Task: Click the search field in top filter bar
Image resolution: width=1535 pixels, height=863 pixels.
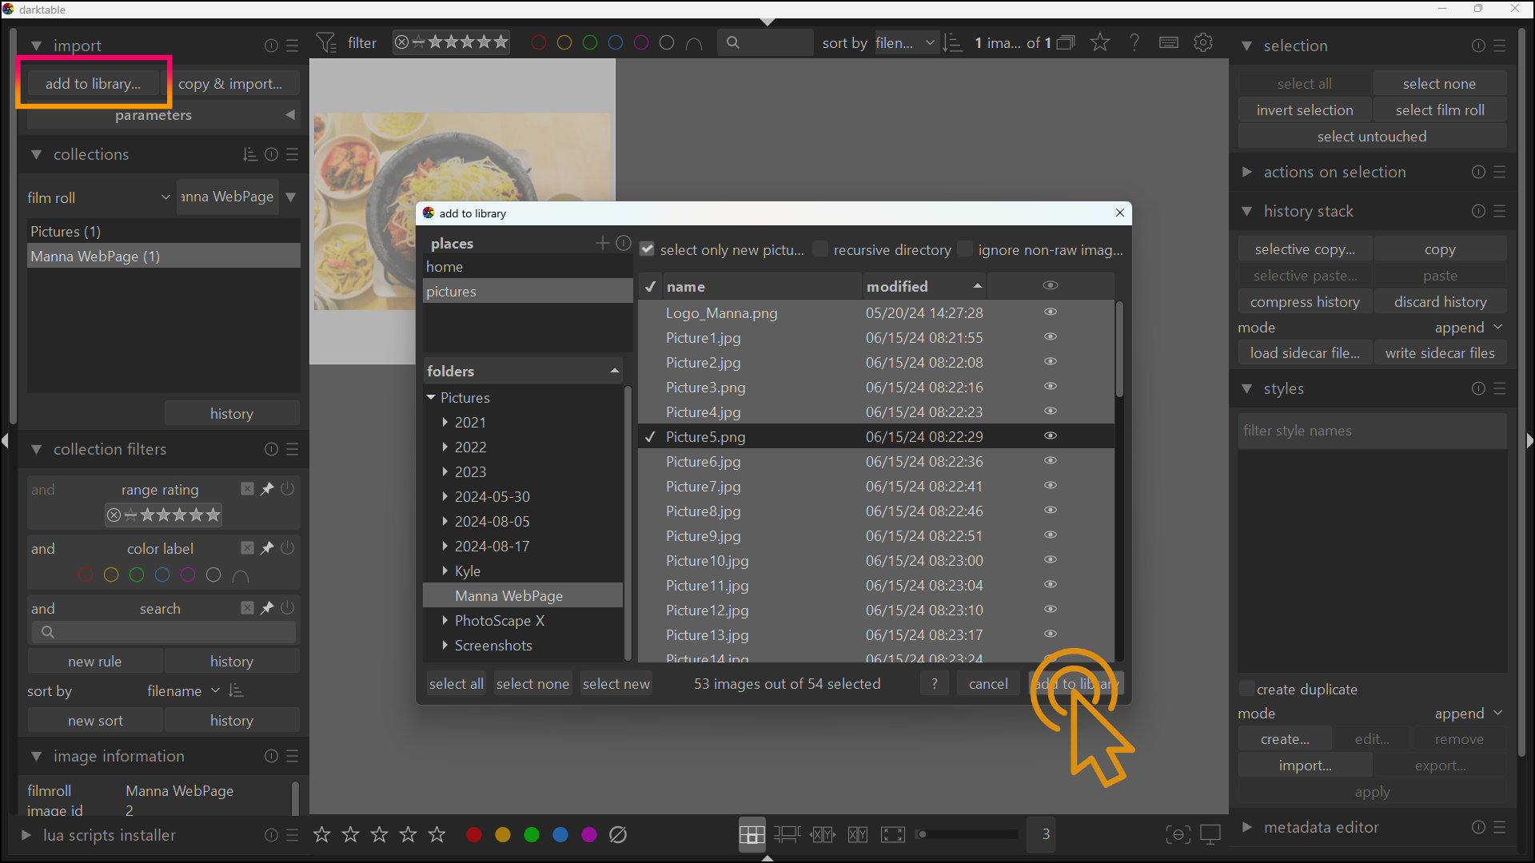Action: pyautogui.click(x=767, y=42)
